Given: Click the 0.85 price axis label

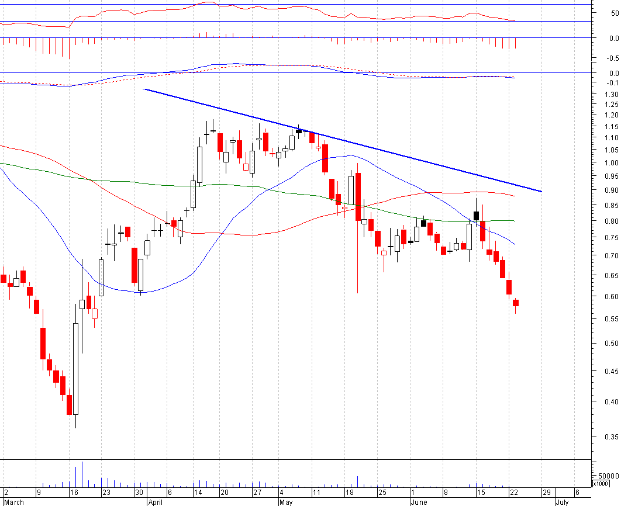Looking at the screenshot, I should point(612,205).
